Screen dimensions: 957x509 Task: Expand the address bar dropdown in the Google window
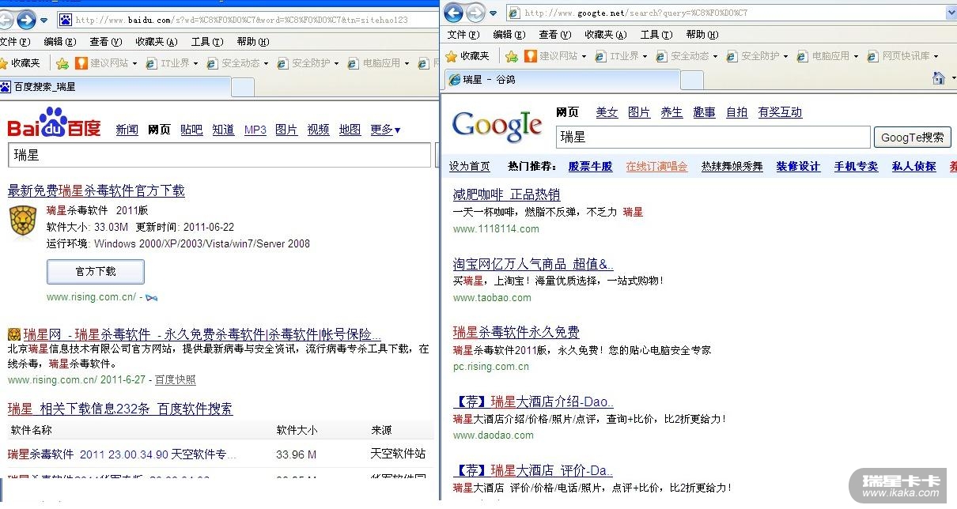[951, 13]
